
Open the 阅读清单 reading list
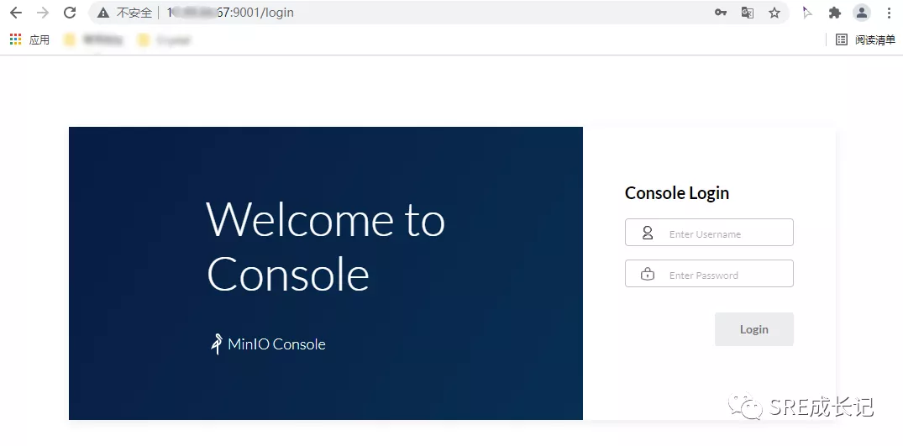tap(865, 39)
